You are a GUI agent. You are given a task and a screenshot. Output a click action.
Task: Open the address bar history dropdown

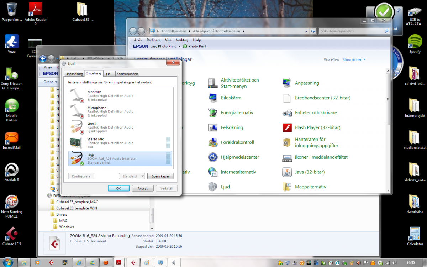point(306,31)
